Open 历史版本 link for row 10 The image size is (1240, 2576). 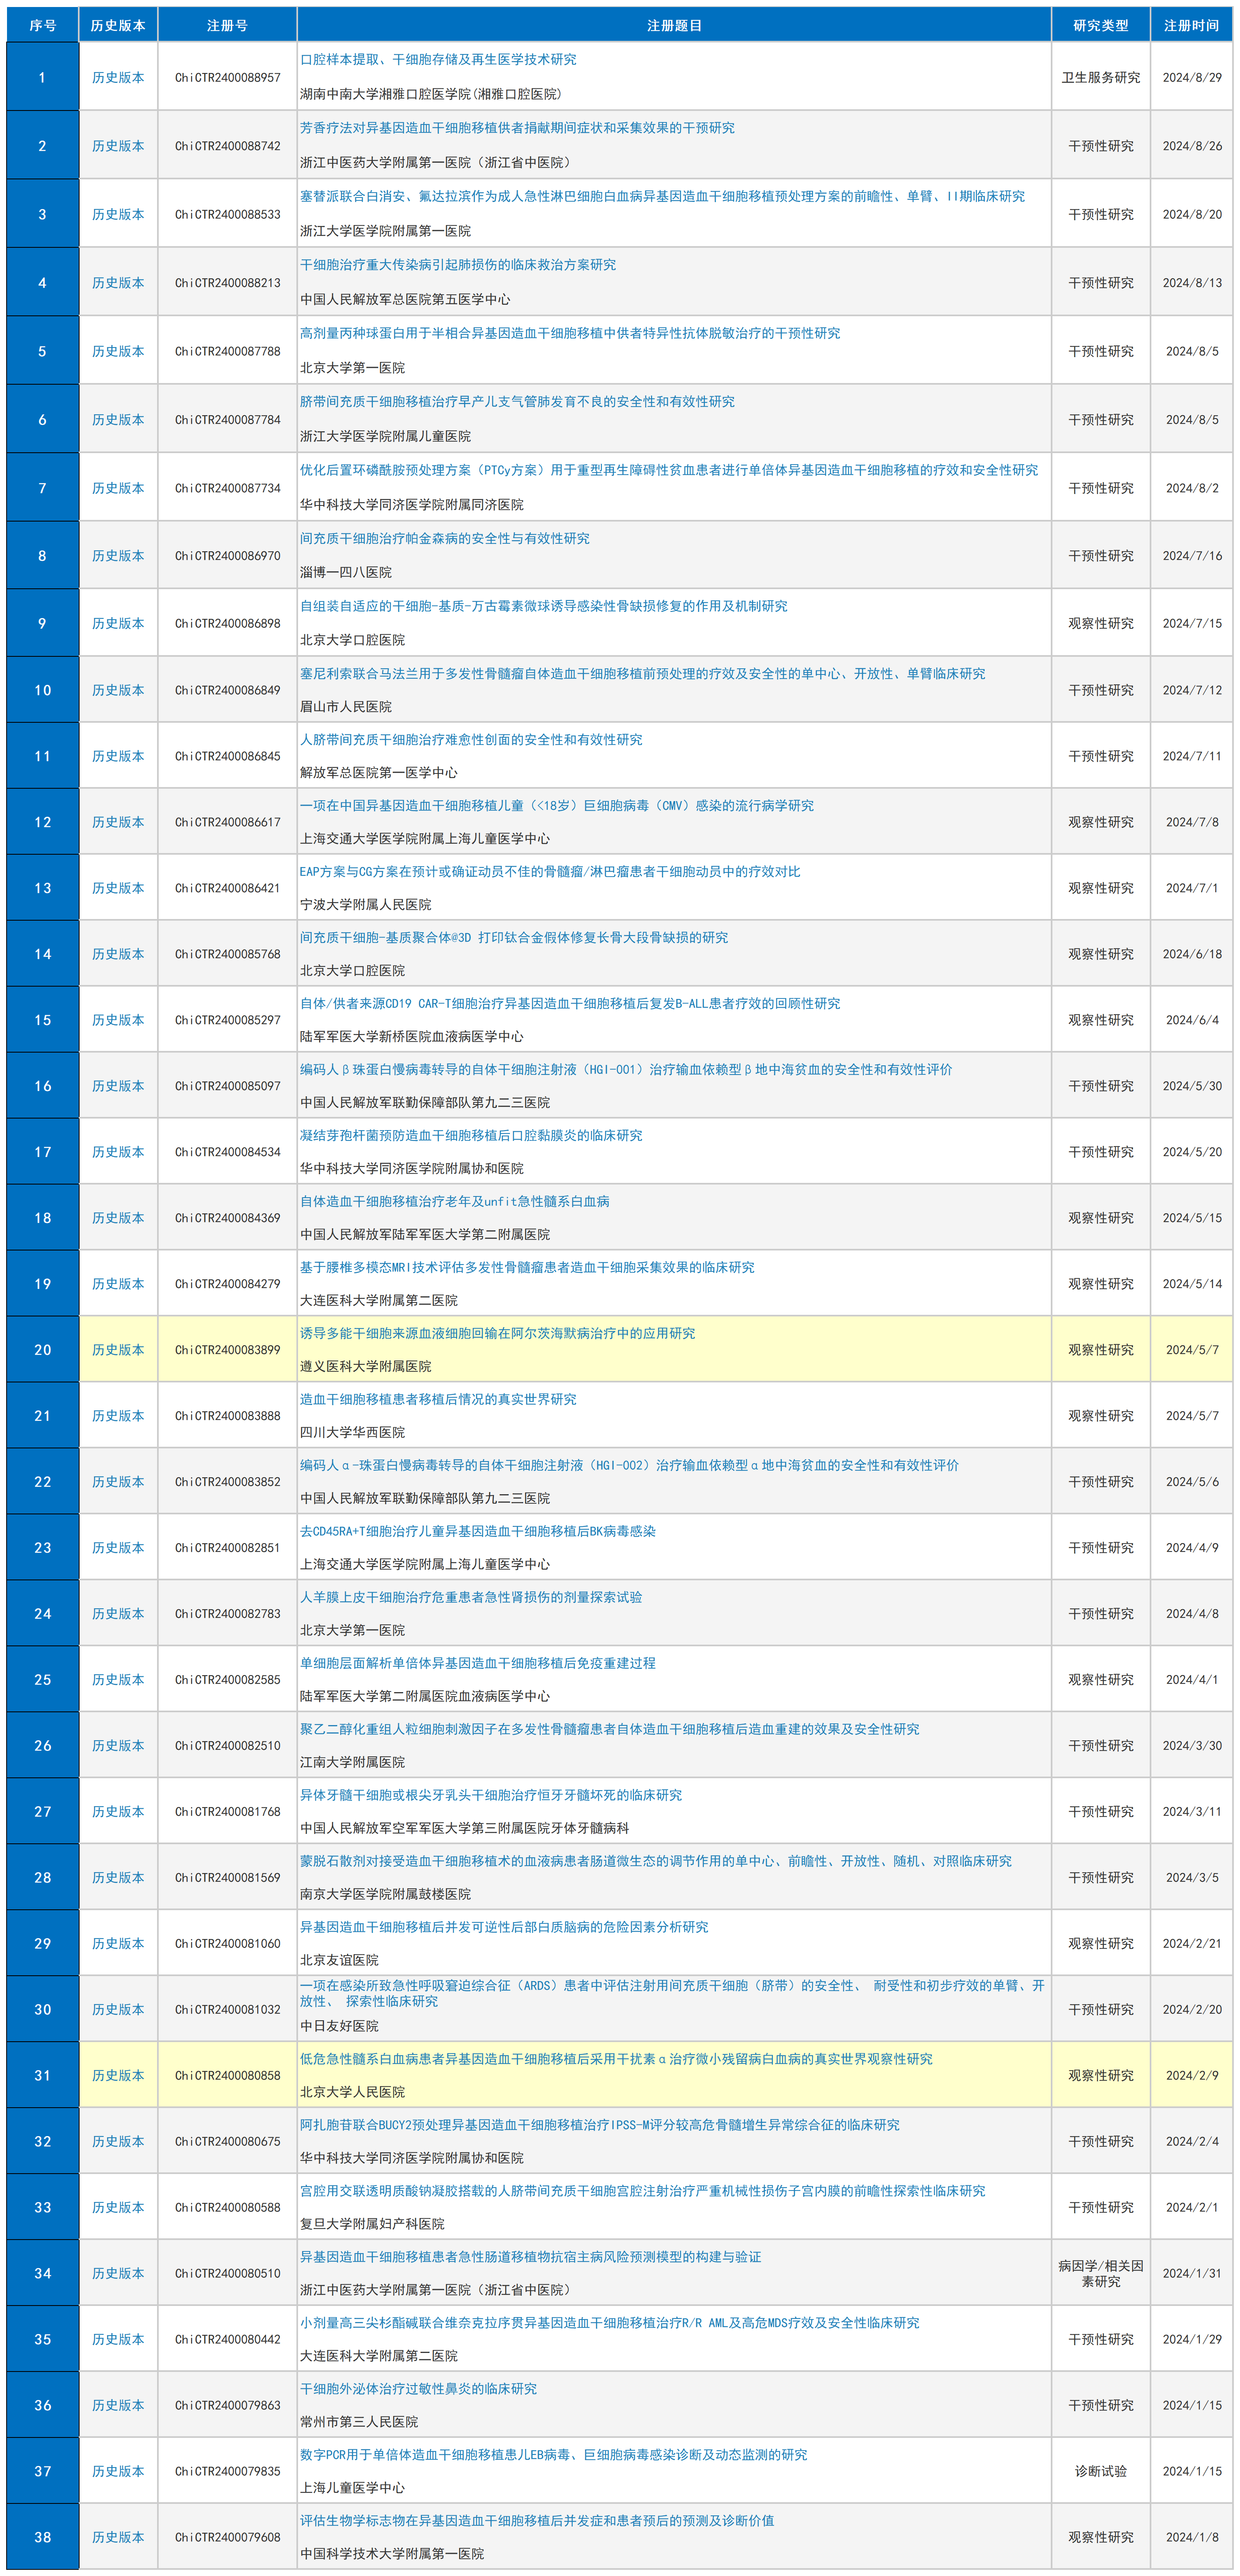[x=118, y=690]
